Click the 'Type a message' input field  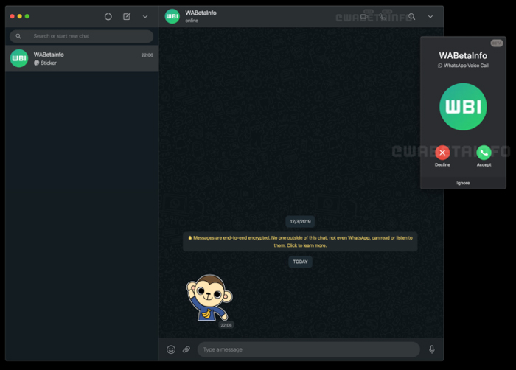(309, 349)
